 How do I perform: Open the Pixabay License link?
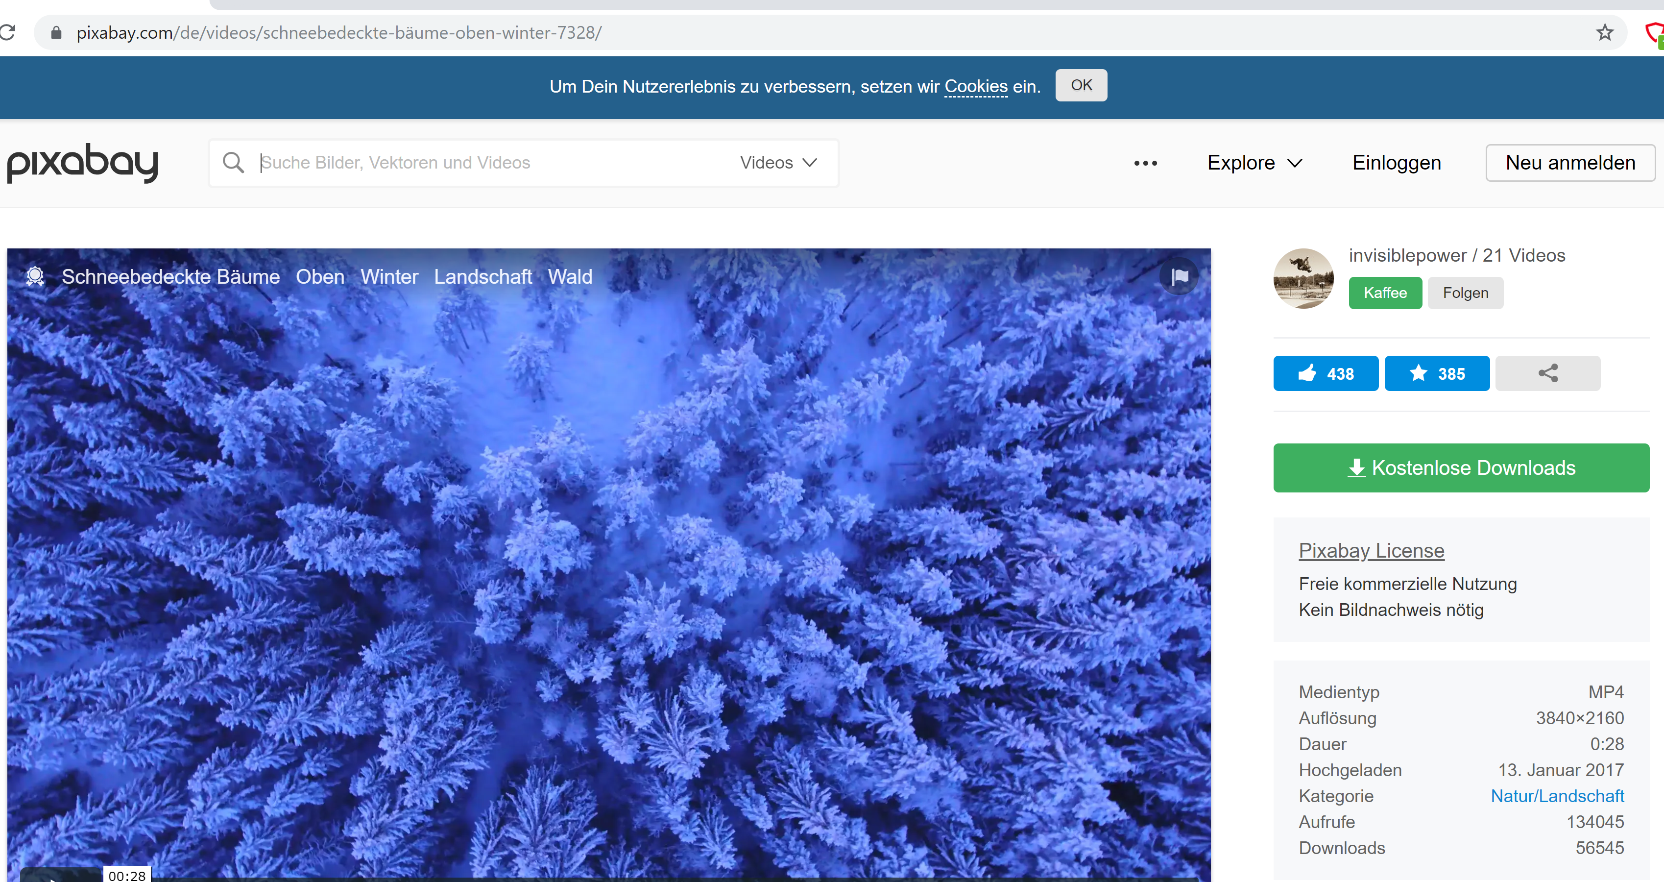tap(1371, 551)
